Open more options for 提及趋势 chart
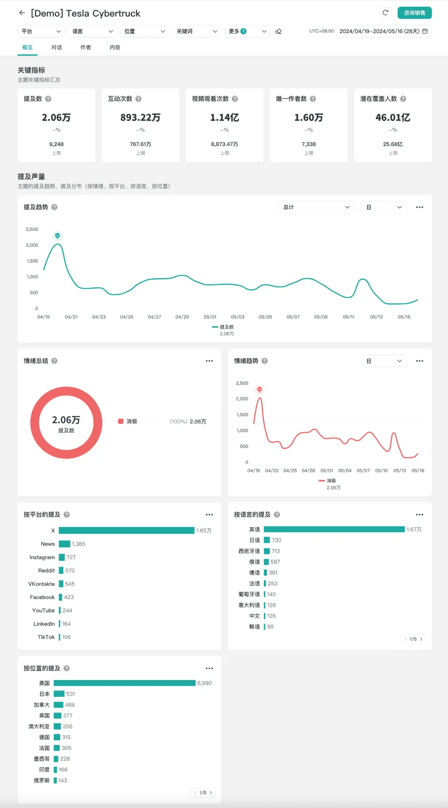 point(420,207)
